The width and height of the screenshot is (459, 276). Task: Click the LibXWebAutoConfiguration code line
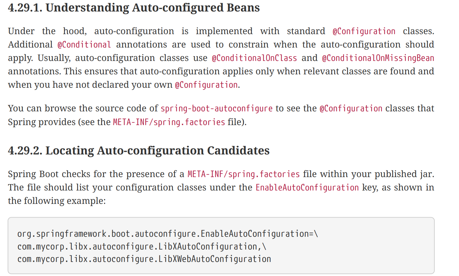[x=144, y=259]
